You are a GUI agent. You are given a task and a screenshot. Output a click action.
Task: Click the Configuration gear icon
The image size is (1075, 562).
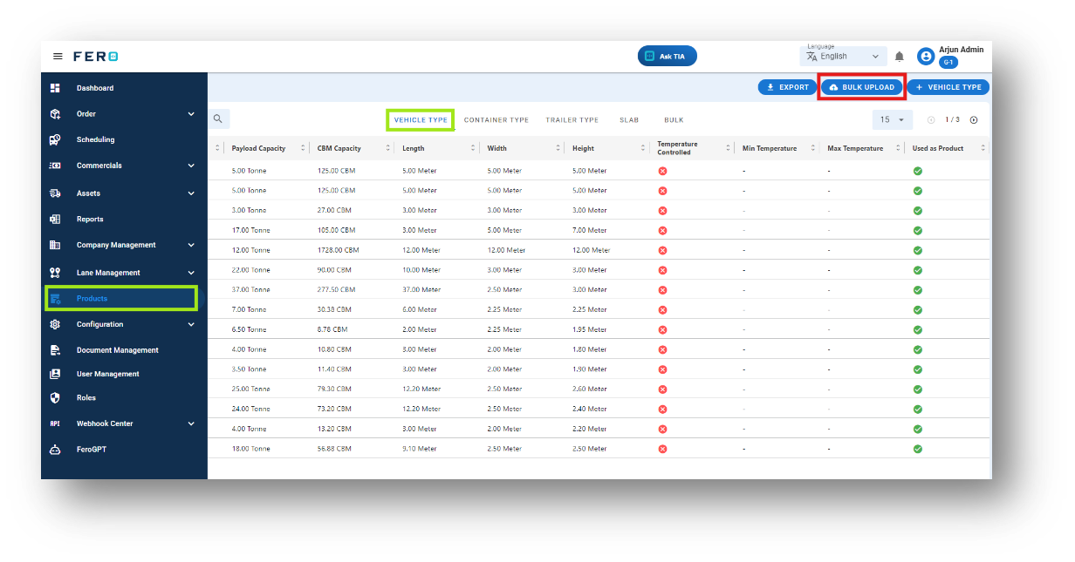55,324
